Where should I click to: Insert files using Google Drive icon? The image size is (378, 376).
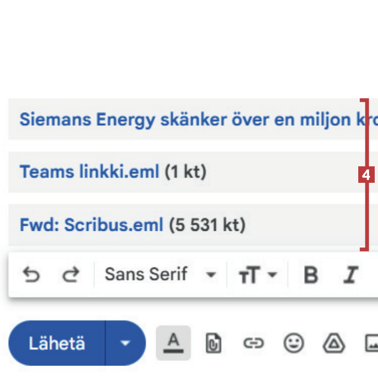(x=334, y=343)
